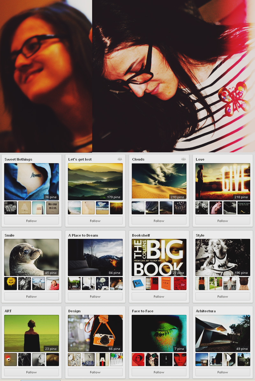View the green eye makeup cover in Face to Face
The width and height of the screenshot is (255, 381).
pyautogui.click(x=159, y=333)
